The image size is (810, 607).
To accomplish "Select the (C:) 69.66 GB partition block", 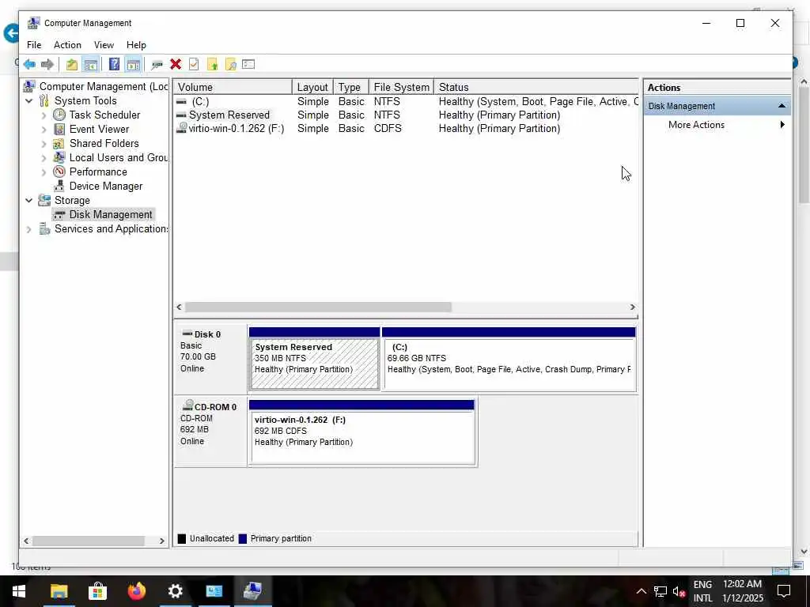I will 509,360.
